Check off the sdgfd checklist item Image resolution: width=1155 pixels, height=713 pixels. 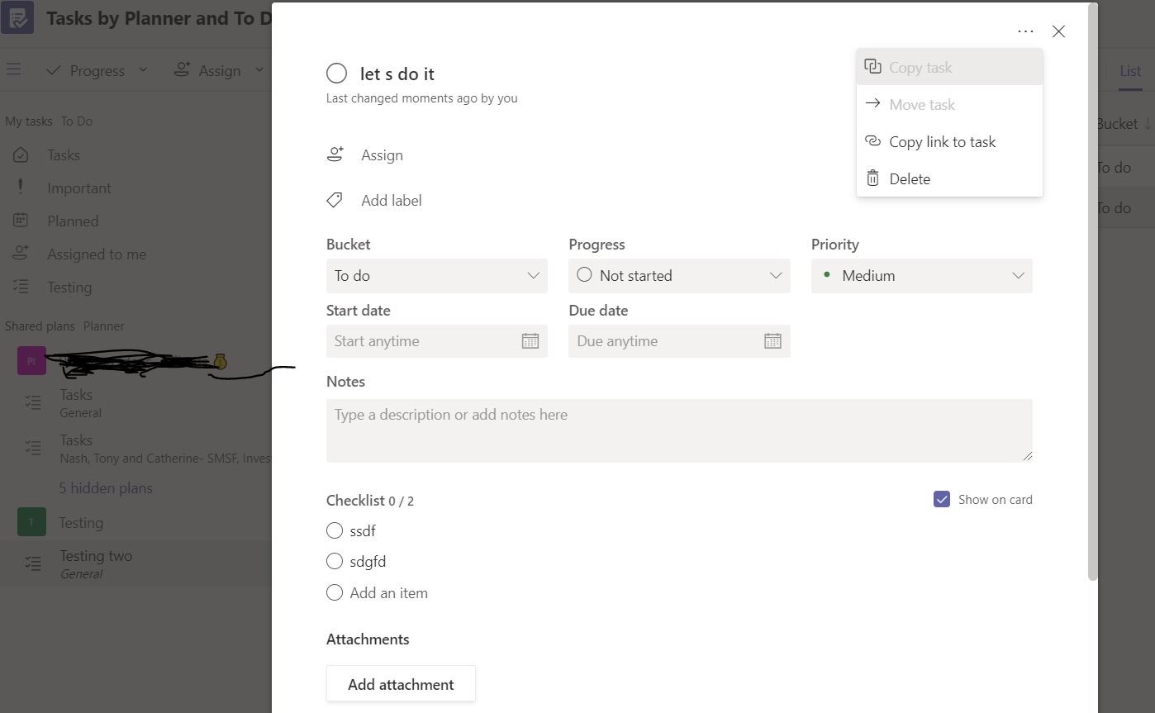[x=335, y=561]
